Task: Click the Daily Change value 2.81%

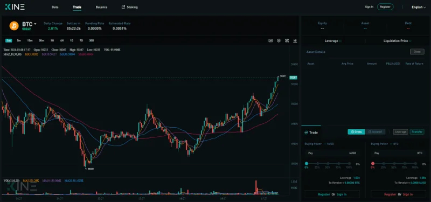Action: [53, 29]
